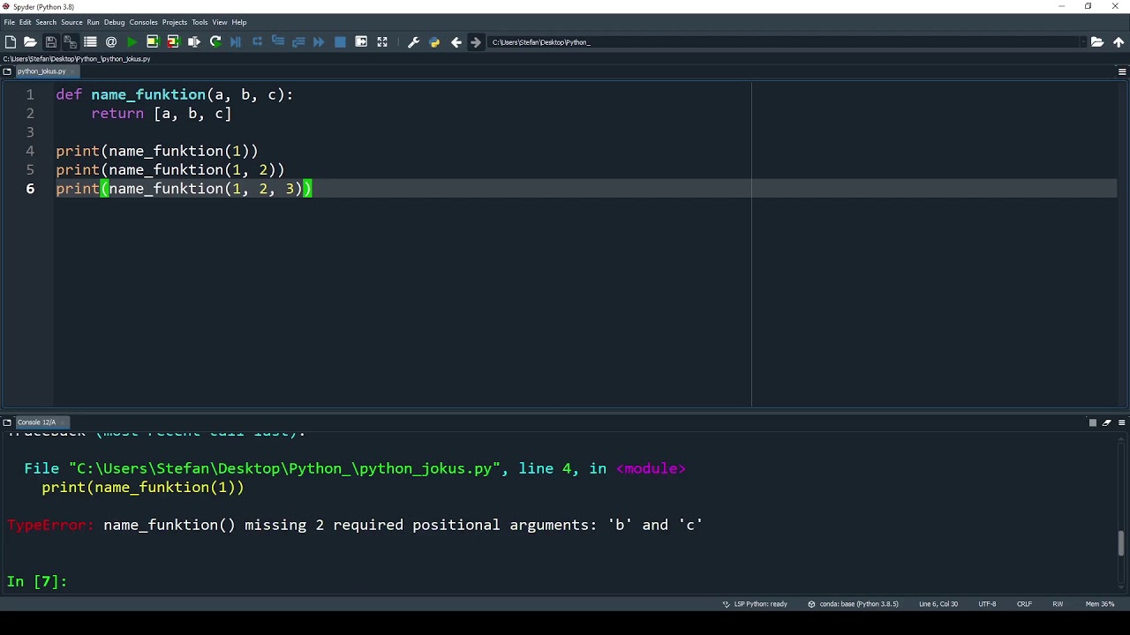Save all open files

(71, 41)
